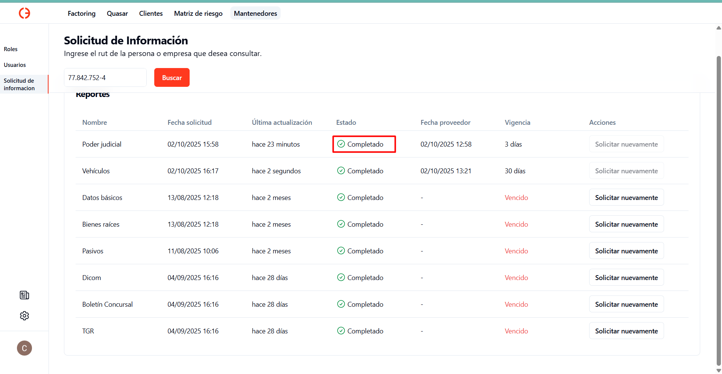This screenshot has width=722, height=374.
Task: Request Datos básicos report again
Action: (626, 198)
